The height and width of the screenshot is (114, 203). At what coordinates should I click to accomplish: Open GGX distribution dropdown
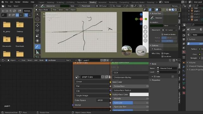(x=130, y=73)
